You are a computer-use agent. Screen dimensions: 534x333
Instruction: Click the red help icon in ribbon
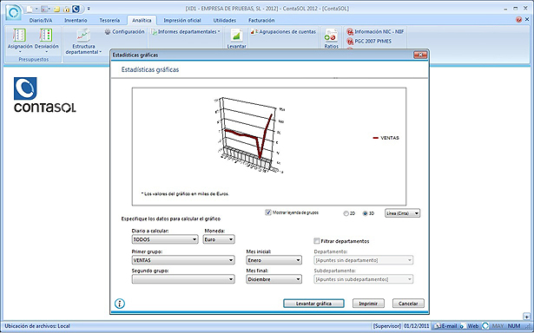pos(518,20)
